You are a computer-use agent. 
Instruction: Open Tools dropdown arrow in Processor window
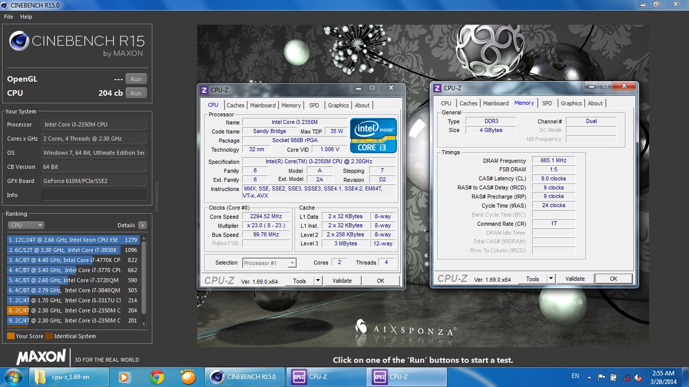pos(318,281)
